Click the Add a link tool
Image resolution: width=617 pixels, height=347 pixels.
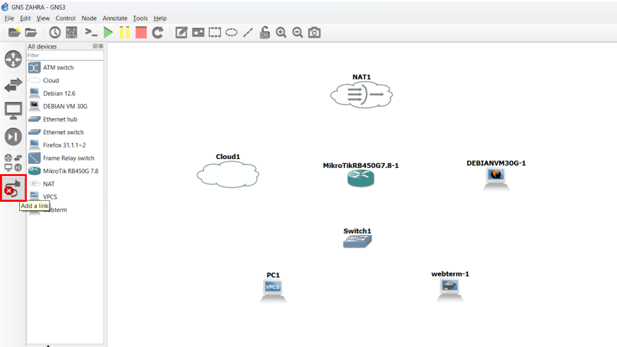point(13,188)
